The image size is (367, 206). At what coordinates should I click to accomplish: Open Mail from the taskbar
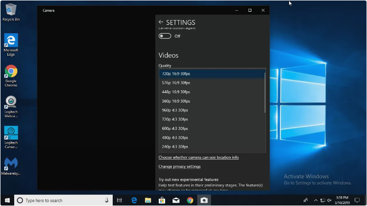[176, 200]
